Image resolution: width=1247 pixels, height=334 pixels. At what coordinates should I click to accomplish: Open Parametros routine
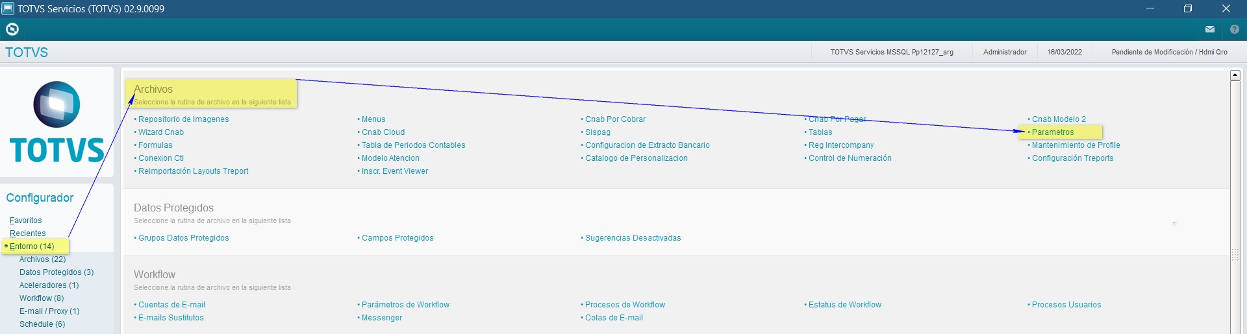(1053, 132)
